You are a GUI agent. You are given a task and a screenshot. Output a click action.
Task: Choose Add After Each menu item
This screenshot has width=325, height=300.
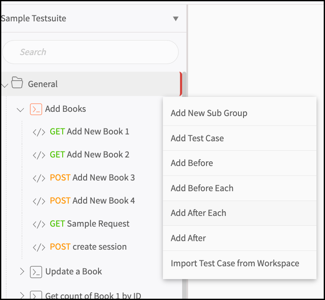click(x=240, y=213)
